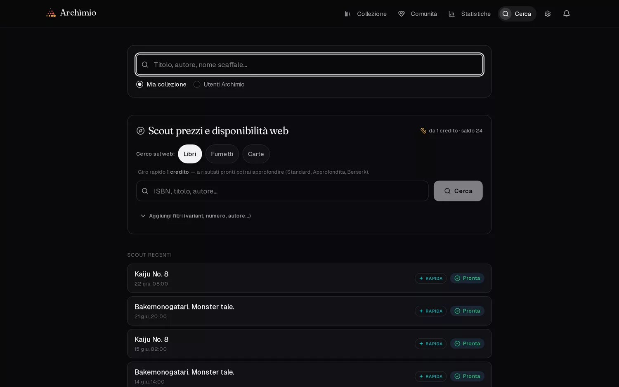Screen dimensions: 619x387
Task: Open the Cerca tab in navigation
Action: click(x=517, y=14)
